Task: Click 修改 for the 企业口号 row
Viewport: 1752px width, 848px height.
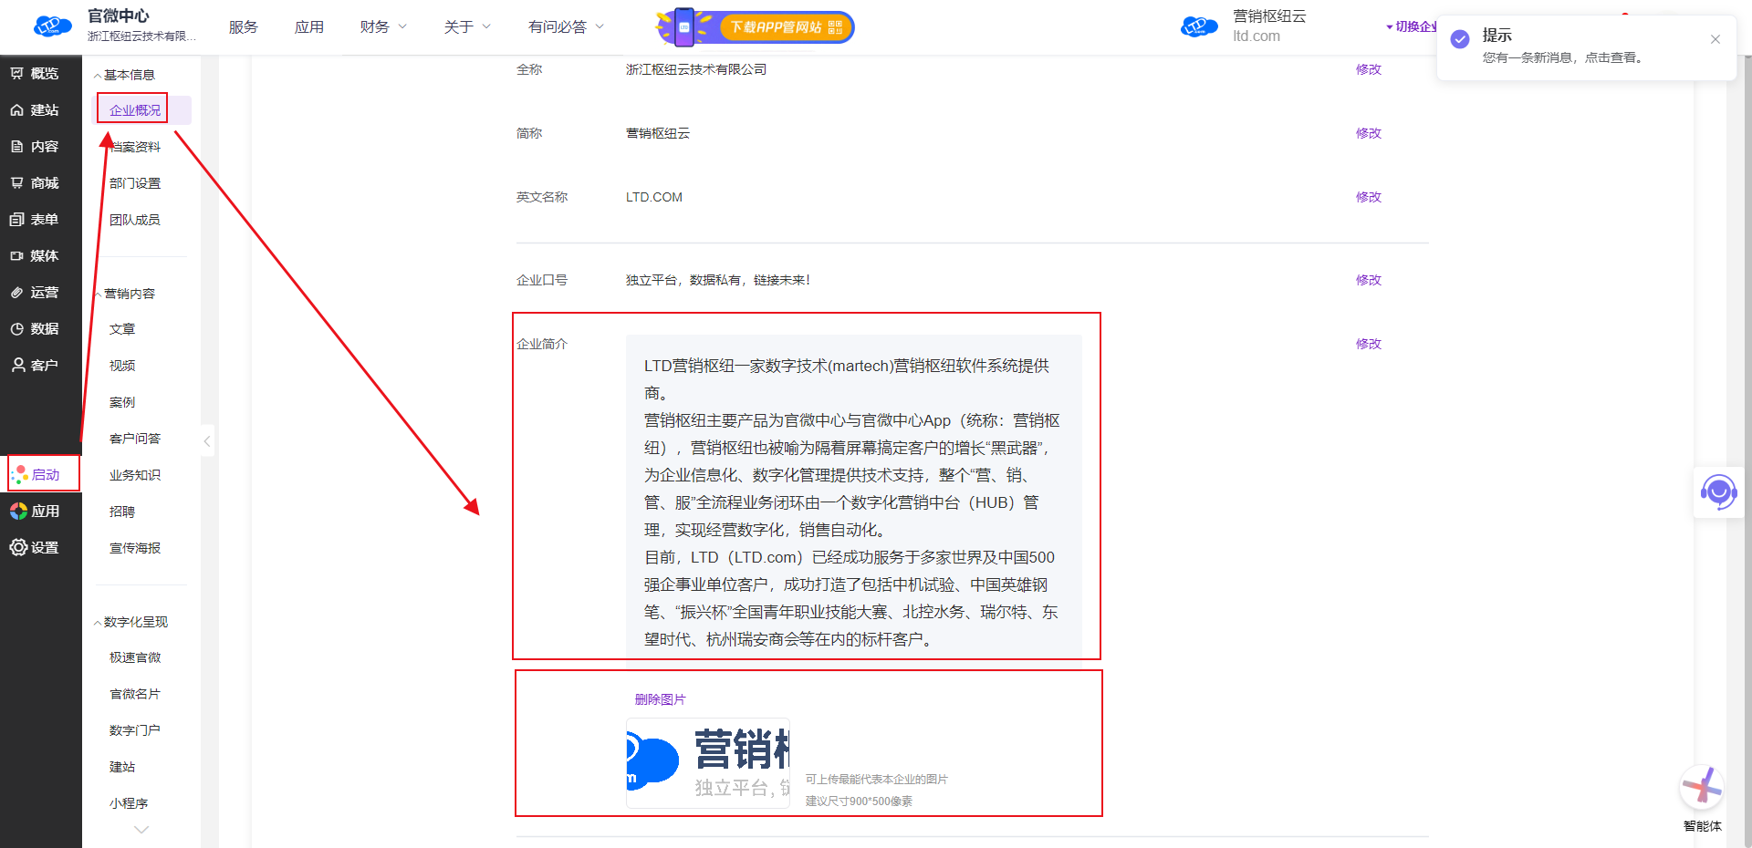Action: (x=1369, y=280)
